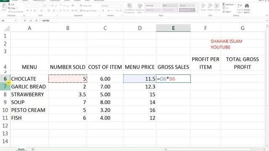Align cell text to the top

(x=61, y=5)
